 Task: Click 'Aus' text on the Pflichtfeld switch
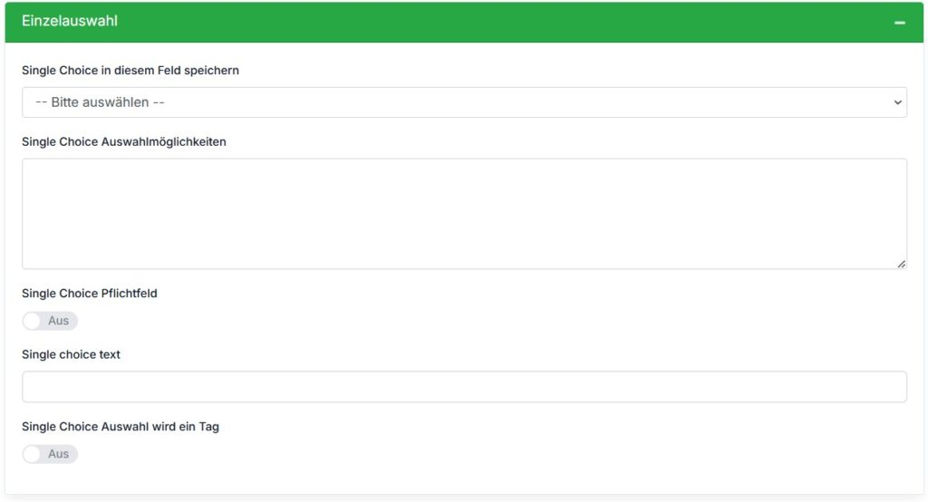pos(58,321)
